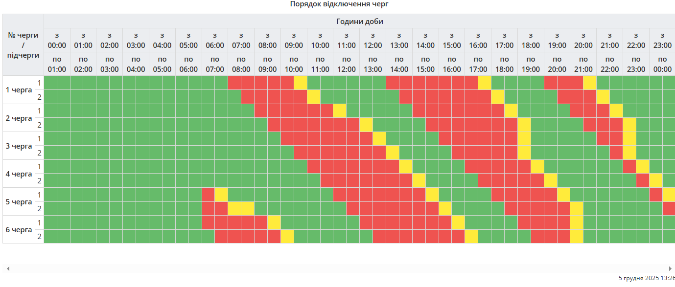Click yellow cell in 21:00 hour, 1 черга subqueue 2
Screen dimensions: 675x287
603,97
